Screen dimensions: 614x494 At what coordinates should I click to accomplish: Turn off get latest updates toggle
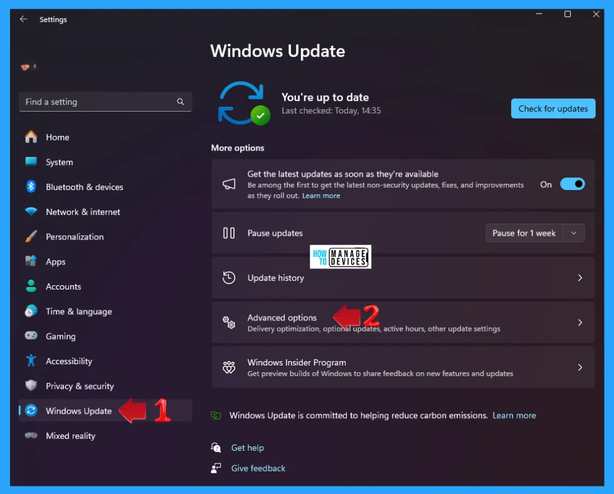pos(572,184)
